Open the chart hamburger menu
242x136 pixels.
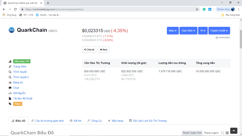pyautogui.click(x=227, y=133)
